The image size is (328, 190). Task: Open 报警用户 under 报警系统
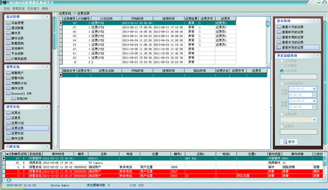click(17, 73)
